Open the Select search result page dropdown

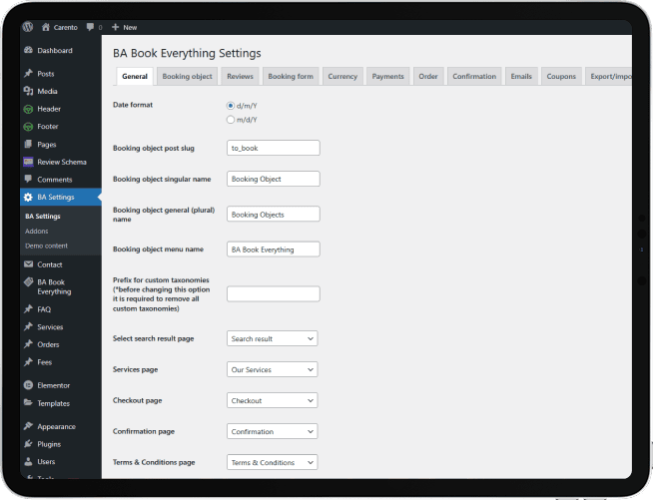(x=273, y=338)
